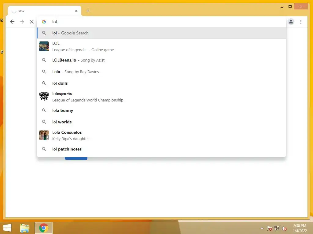
Task: Show hidden system tray icons arrow
Action: (x=262, y=228)
